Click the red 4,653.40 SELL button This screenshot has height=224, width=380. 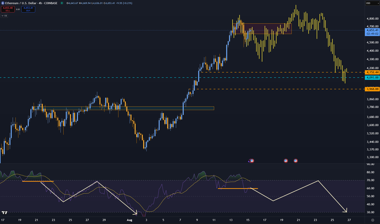pos(8,9)
